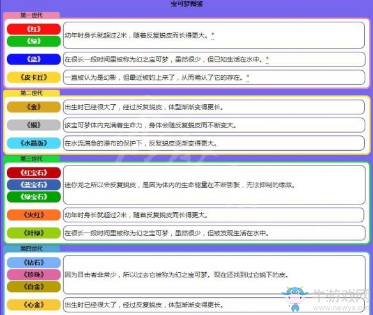Click the 《红宝石》 ruby version label

point(34,173)
